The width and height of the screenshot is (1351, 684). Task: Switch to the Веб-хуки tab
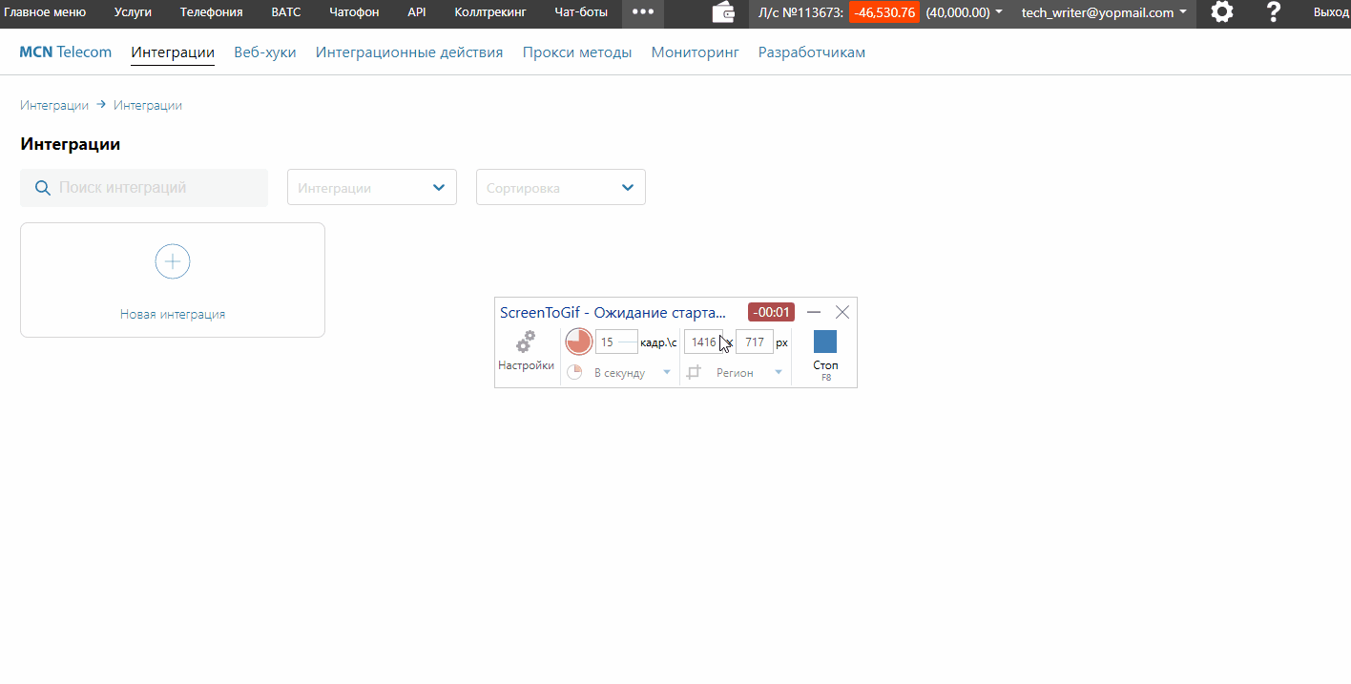[x=264, y=52]
